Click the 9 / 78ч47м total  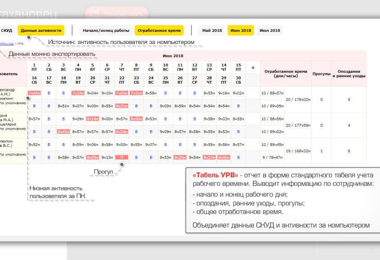(x=273, y=157)
